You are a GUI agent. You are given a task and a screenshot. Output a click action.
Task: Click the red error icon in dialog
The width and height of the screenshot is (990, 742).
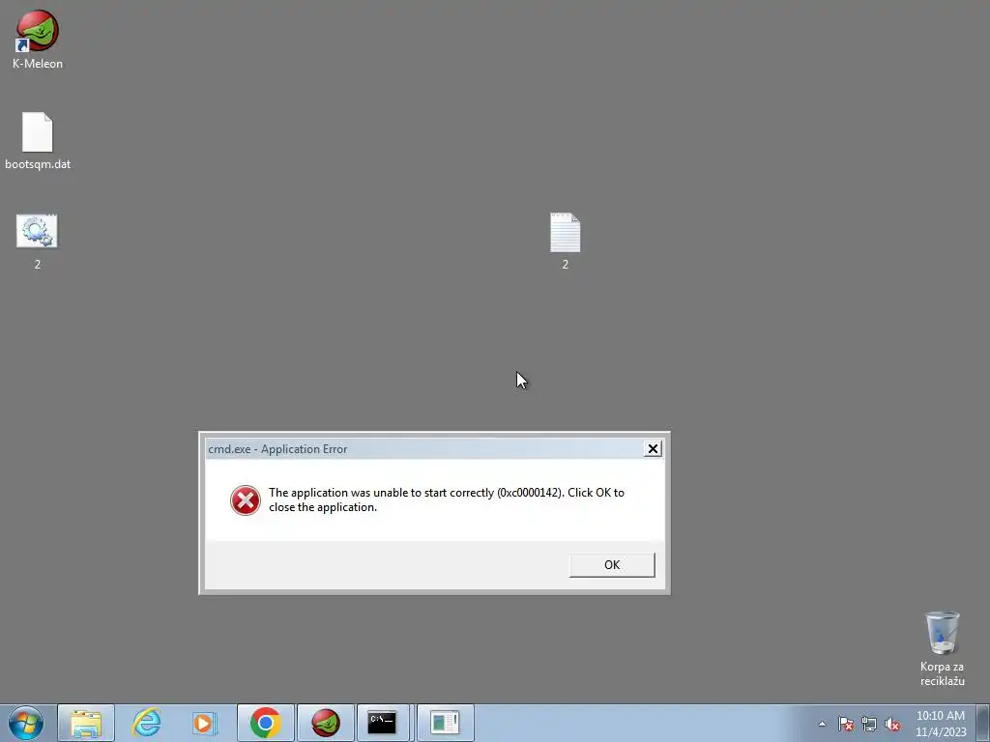pyautogui.click(x=245, y=500)
